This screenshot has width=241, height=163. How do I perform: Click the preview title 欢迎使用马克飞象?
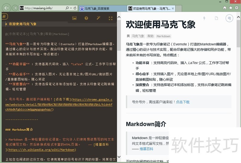pyautogui.click(x=161, y=25)
